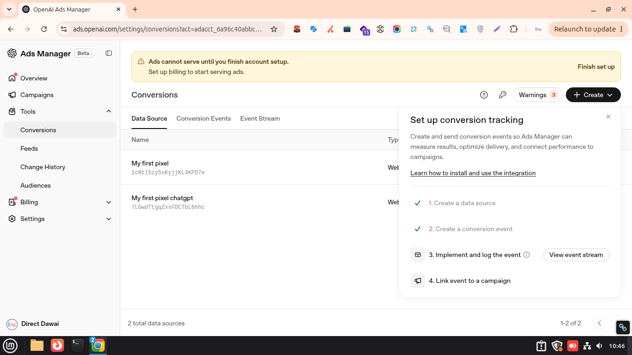This screenshot has height=355, width=632.
Task: Open site information icon in address bar
Action: (64, 29)
